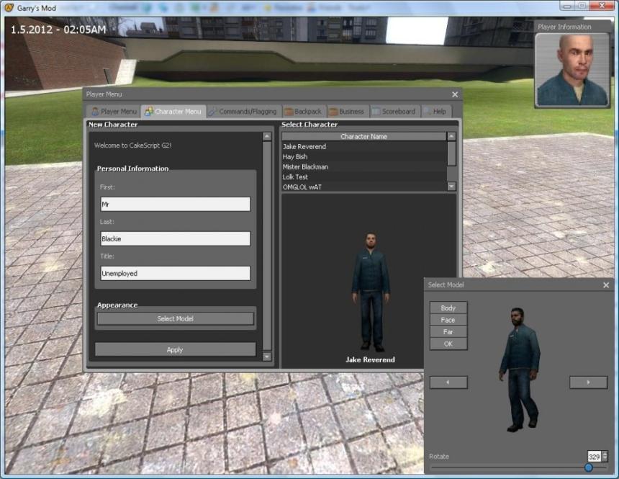
Task: Show next model with right arrow button
Action: tap(588, 382)
